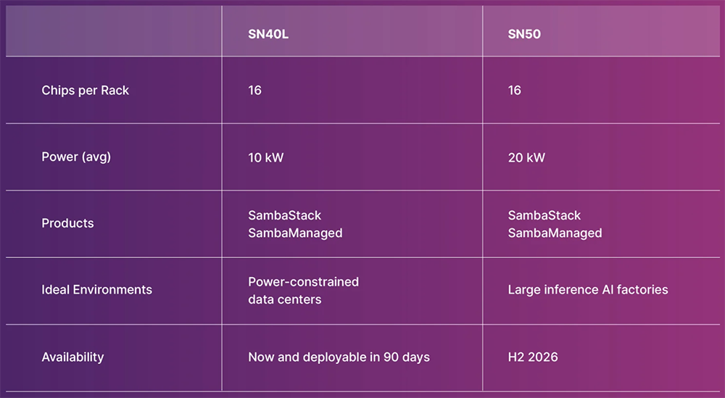Click Now and deployable in 90 days
The width and height of the screenshot is (725, 398).
click(x=339, y=357)
